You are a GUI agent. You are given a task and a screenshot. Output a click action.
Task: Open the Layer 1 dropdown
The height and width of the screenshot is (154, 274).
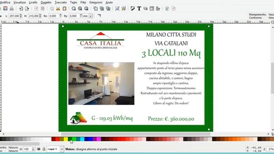pos(62,149)
